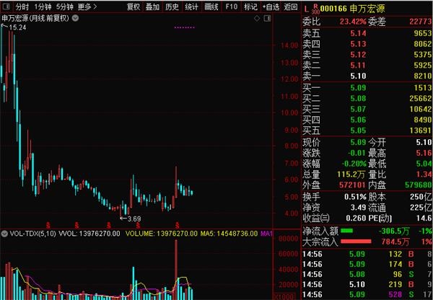
Task: Select the 1分钟 period tab
Action: tap(43, 6)
